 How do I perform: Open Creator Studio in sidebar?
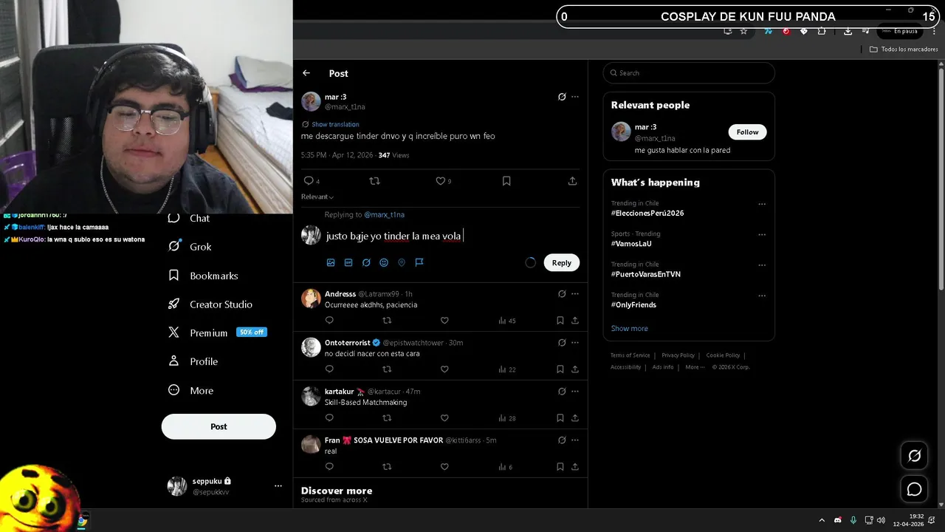[x=210, y=304]
